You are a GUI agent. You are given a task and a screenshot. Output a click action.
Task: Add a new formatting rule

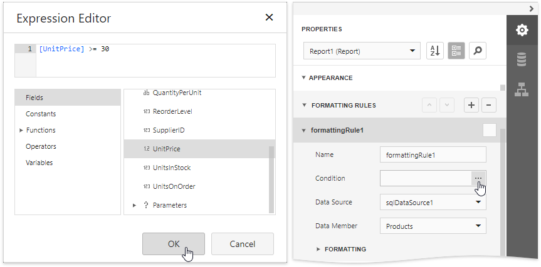tap(471, 105)
